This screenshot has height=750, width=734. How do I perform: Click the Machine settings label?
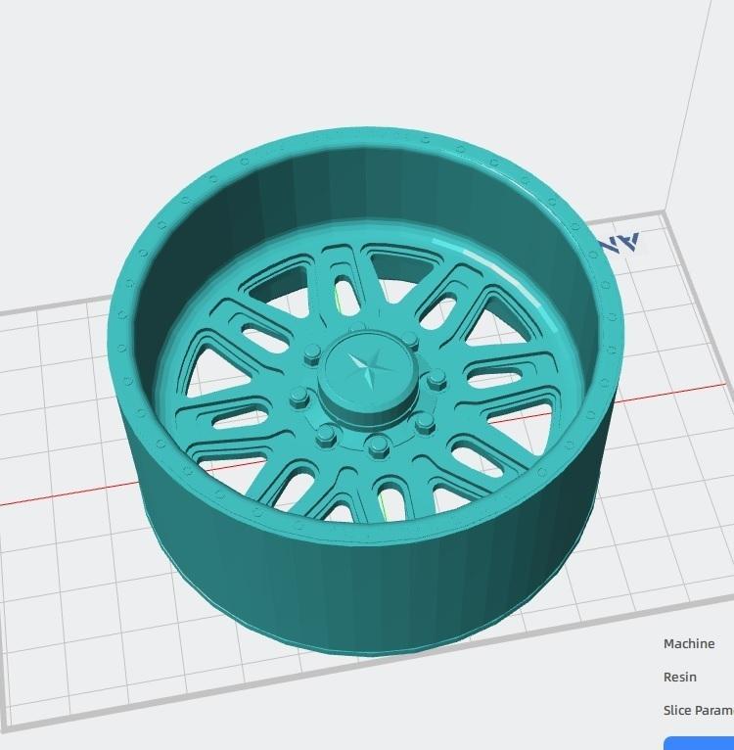click(x=689, y=644)
